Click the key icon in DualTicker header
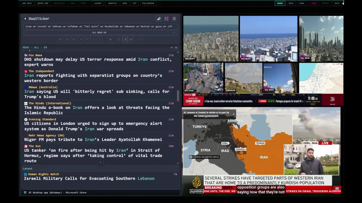Viewport: 362px width, 203px height. point(159,19)
